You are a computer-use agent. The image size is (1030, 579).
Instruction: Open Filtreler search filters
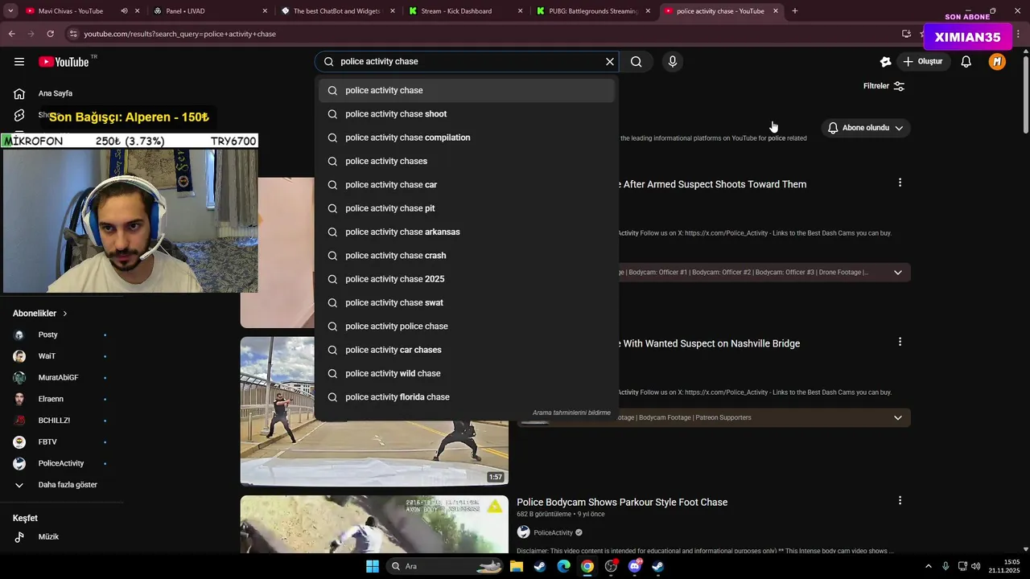pos(884,86)
